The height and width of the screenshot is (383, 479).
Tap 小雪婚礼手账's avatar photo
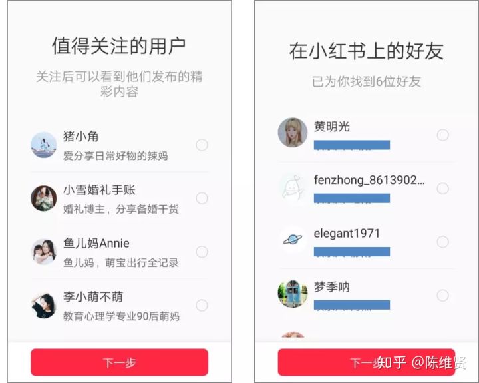(x=44, y=198)
